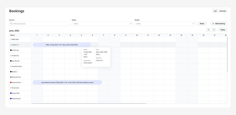Screen dimensions: 236x115
Task: Click the black Mazda 2 color dot
Action: (x=11, y=72)
